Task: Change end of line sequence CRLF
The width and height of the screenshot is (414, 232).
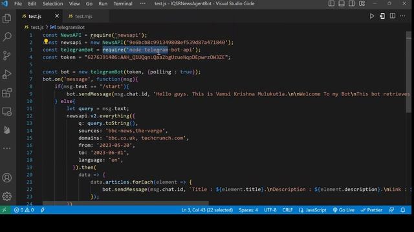Action: 287,210
